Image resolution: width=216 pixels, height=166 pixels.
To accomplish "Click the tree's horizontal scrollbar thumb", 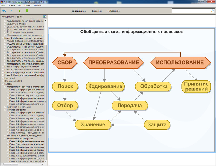I will point(11,164).
